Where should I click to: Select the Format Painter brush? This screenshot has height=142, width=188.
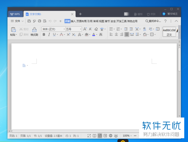(34, 30)
